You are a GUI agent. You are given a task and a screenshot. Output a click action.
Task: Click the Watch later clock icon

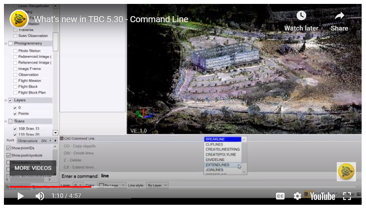pos(301,16)
